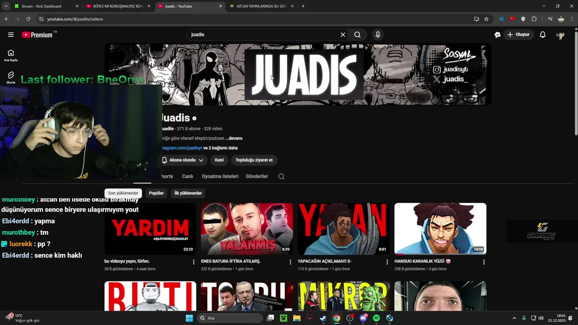Bookmark this page with the star icon
Screen dimensions: 578x325
pyautogui.click(x=486, y=19)
